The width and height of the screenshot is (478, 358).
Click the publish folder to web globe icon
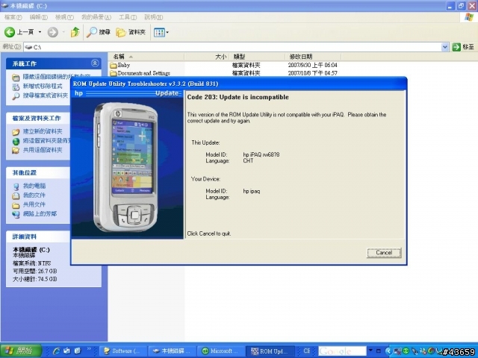16,141
